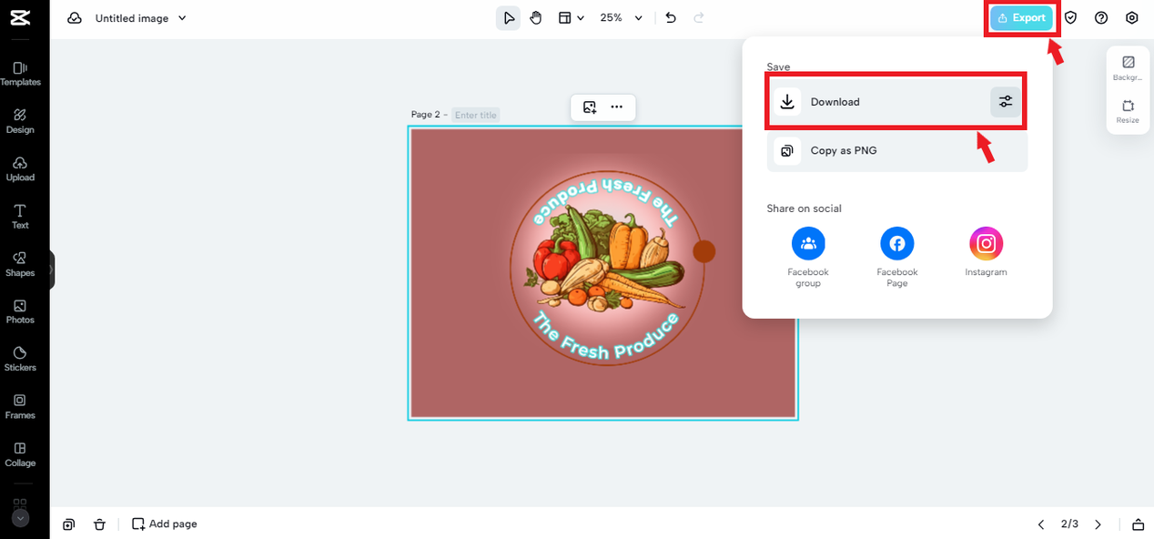Click the cloud save status icon

(75, 18)
